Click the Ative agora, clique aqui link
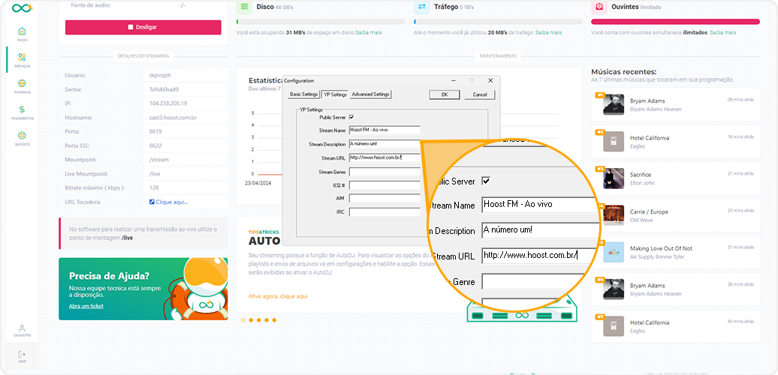Viewport: 778px width, 375px height. tap(278, 296)
